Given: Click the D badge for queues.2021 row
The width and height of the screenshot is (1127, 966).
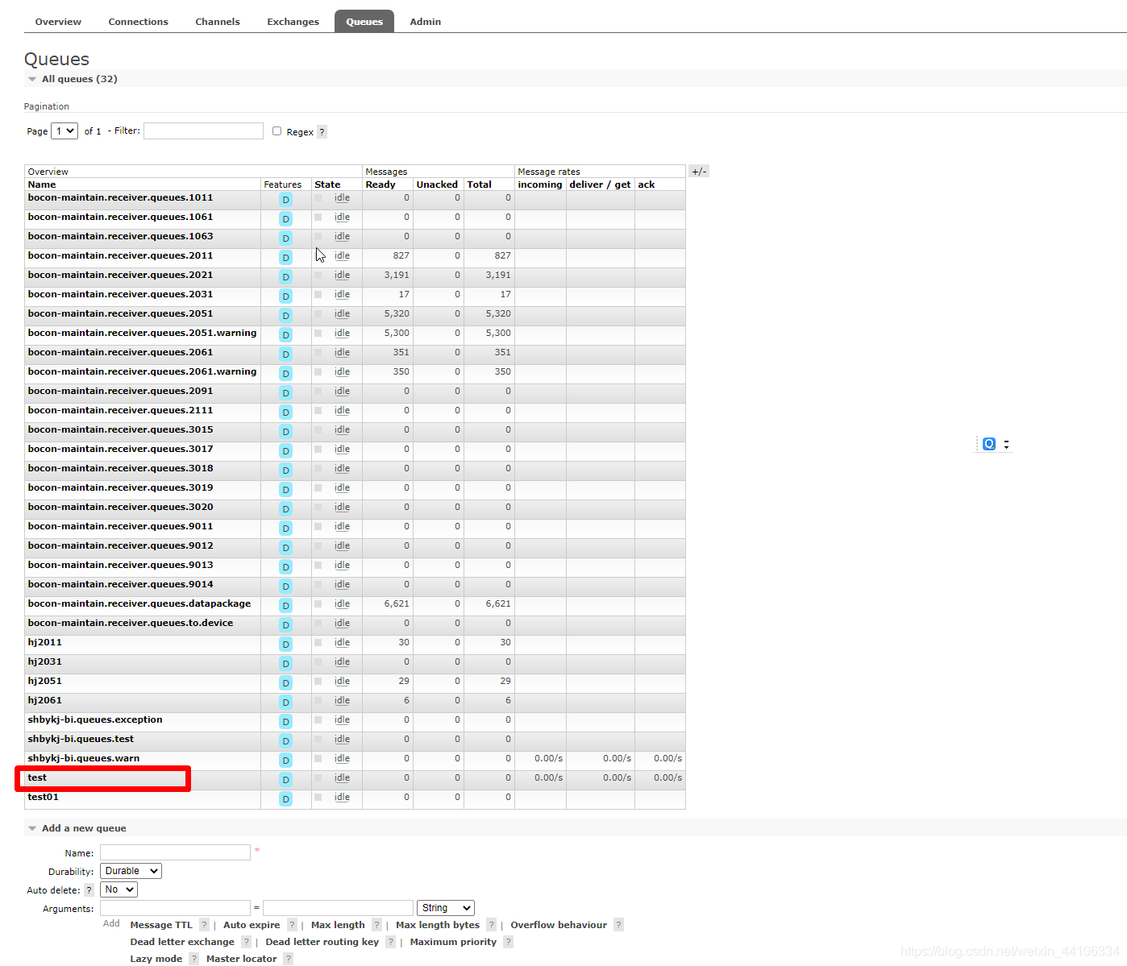Looking at the screenshot, I should [285, 276].
